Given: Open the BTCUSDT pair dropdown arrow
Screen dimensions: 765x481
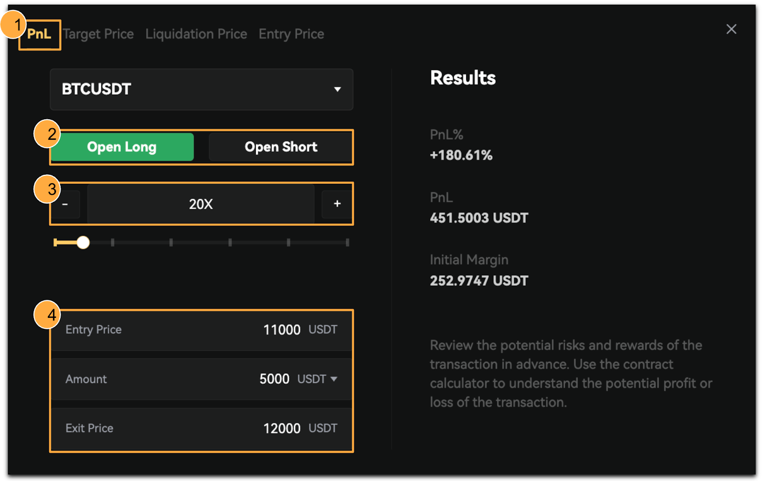Looking at the screenshot, I should tap(337, 89).
